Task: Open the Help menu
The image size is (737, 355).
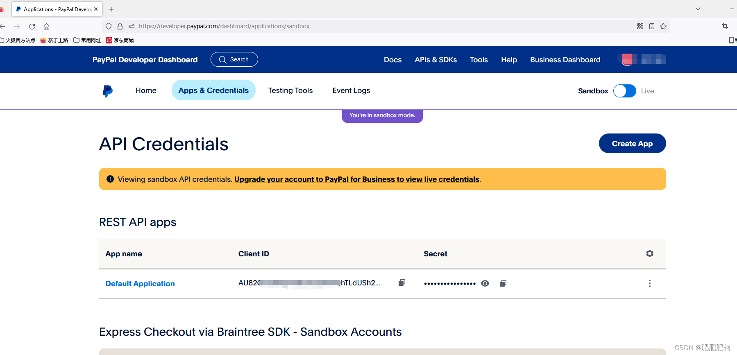Action: (x=509, y=60)
